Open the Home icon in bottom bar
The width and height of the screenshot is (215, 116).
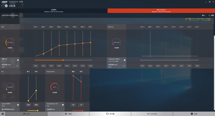2,114
